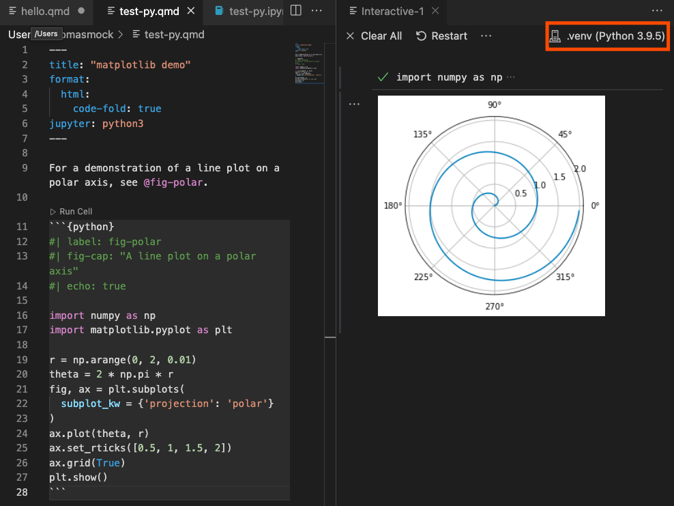Image resolution: width=674 pixels, height=506 pixels.
Task: Click the jupyter: python3 line
Action: point(96,124)
